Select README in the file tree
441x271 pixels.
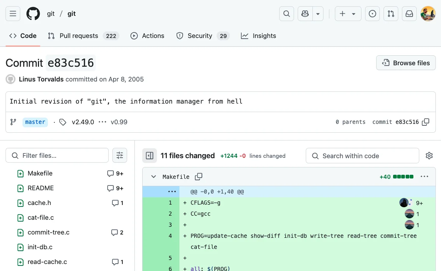point(41,188)
